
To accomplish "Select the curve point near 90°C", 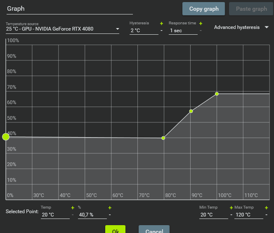I will pyautogui.click(x=191, y=111).
